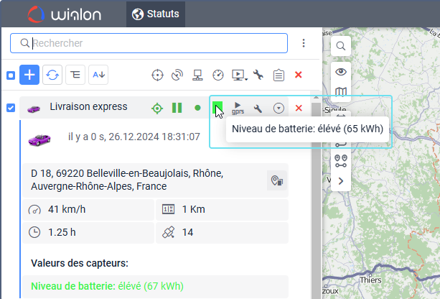Click the large purple car image

point(39,139)
